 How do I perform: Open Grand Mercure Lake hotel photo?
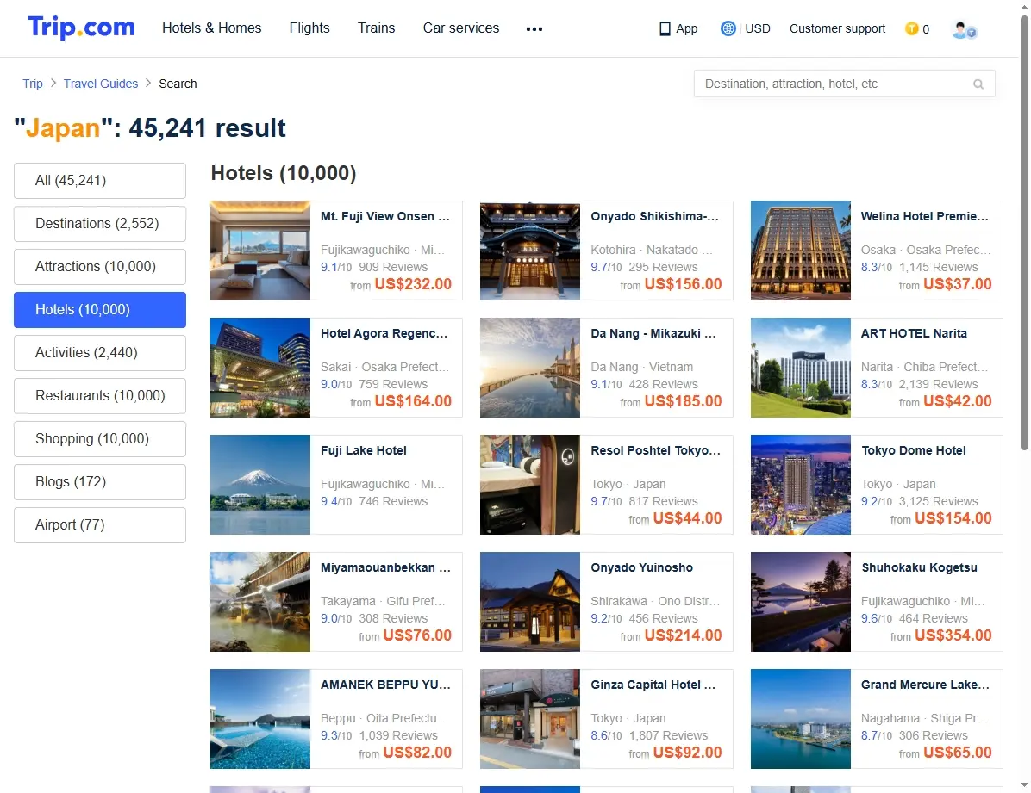[x=800, y=718]
